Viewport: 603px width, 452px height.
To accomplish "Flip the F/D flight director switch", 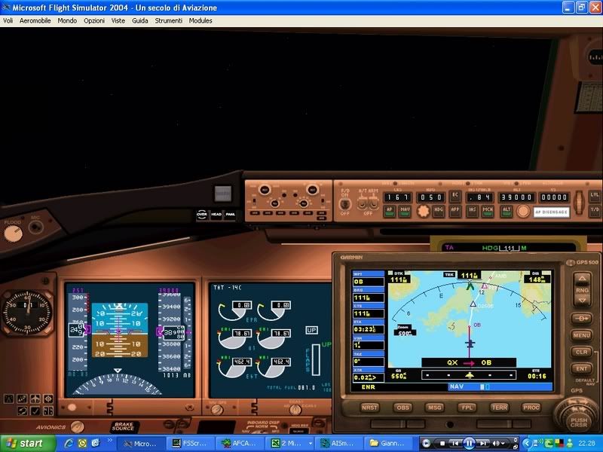I will [x=345, y=203].
